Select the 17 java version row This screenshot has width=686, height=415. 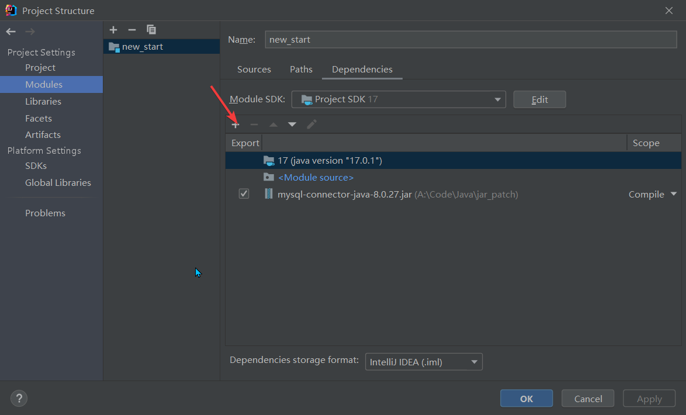pyautogui.click(x=453, y=161)
